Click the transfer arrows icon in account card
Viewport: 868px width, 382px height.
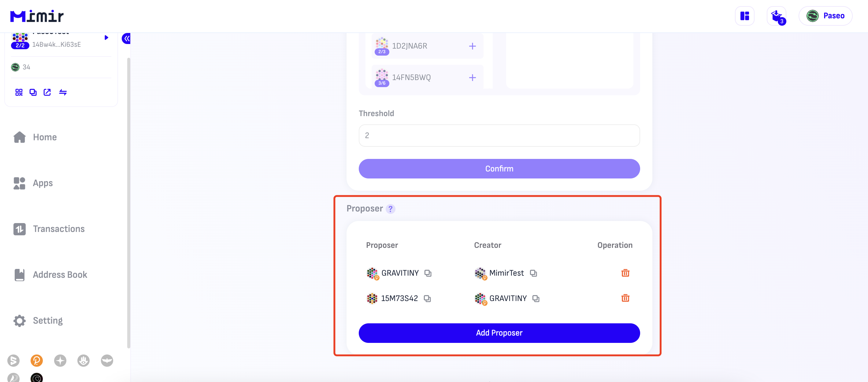click(63, 92)
